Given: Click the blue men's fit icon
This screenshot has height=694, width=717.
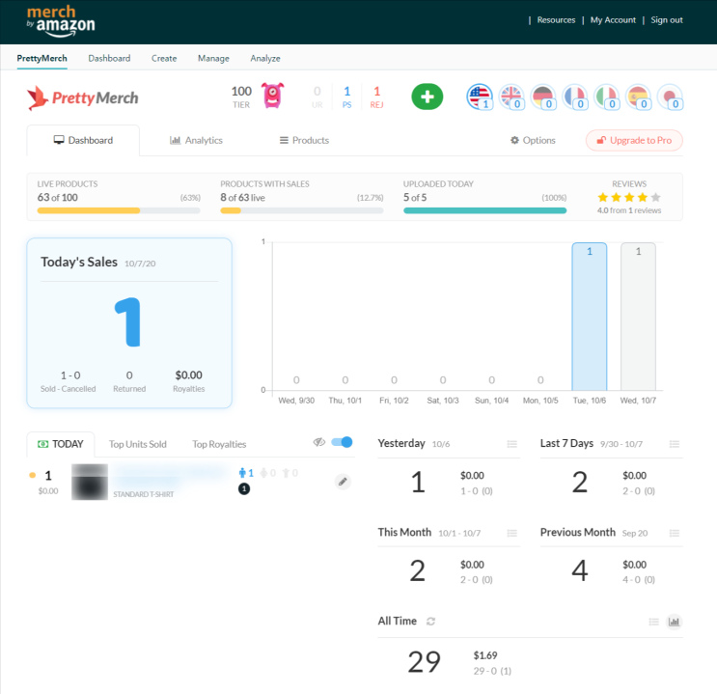Looking at the screenshot, I should pos(242,473).
